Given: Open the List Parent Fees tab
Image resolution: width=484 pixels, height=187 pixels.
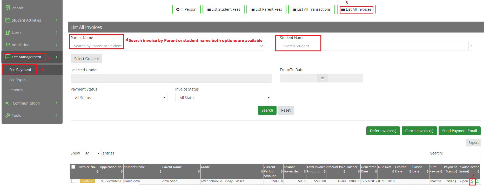Looking at the screenshot, I should pyautogui.click(x=266, y=9).
